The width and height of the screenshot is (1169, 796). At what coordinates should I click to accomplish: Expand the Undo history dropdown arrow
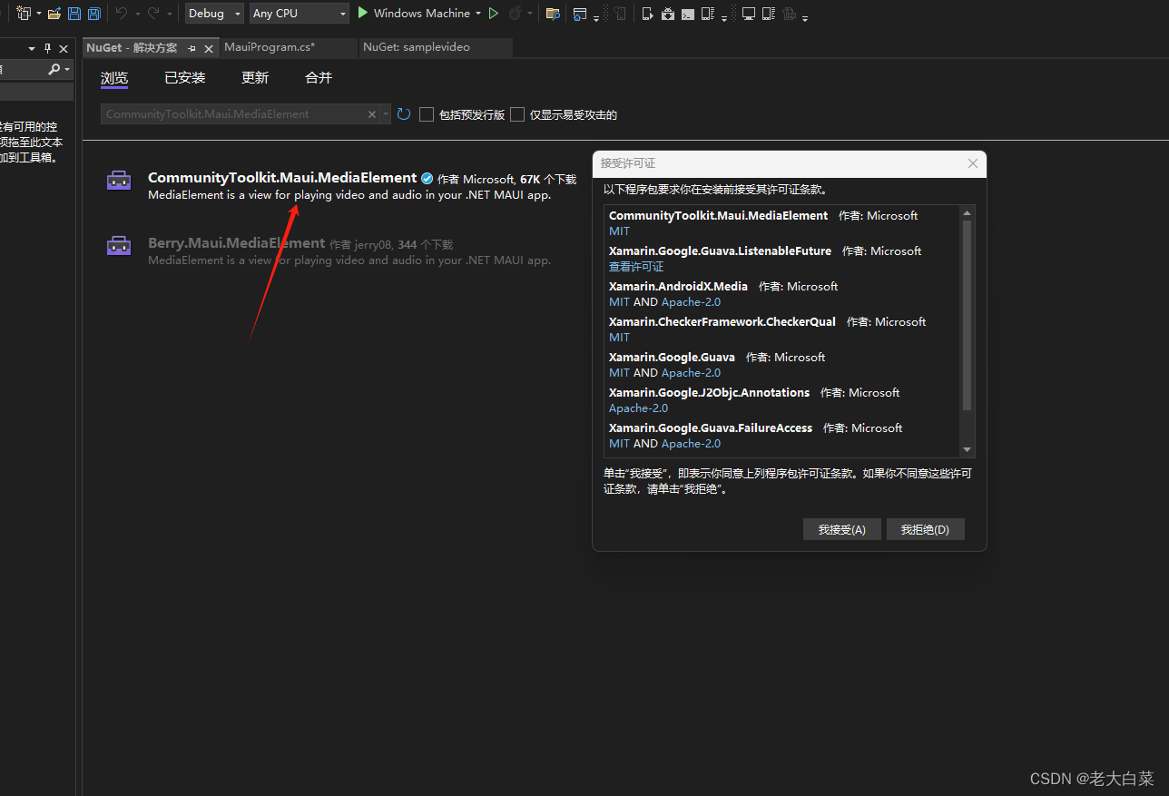pyautogui.click(x=137, y=14)
